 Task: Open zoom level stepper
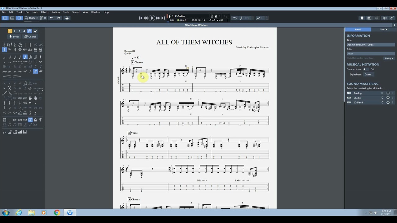pyautogui.click(x=37, y=18)
